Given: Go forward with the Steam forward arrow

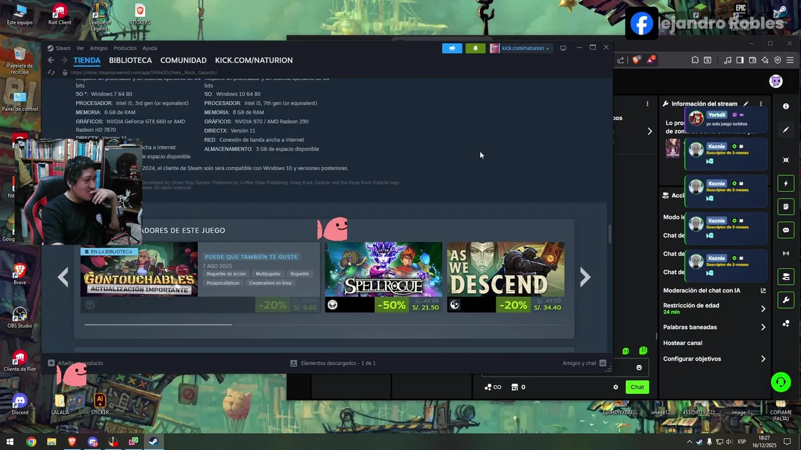Looking at the screenshot, I should pyautogui.click(x=64, y=61).
